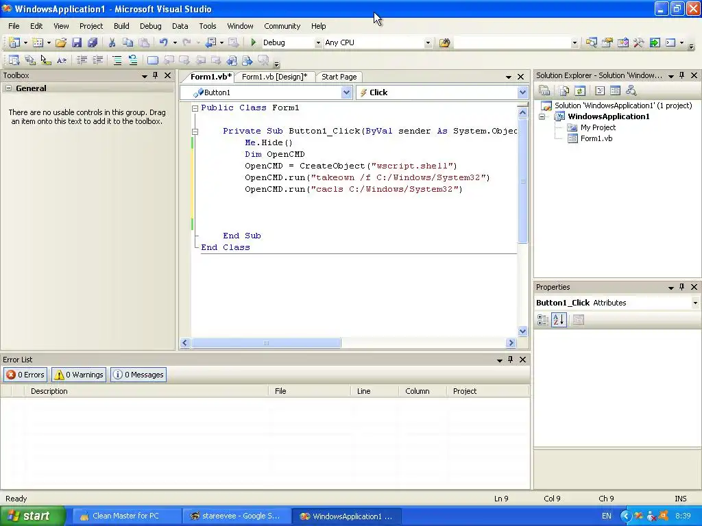Toggle auto-hide pin on the Properties panel
Screen dimensions: 702x526
[682, 287]
